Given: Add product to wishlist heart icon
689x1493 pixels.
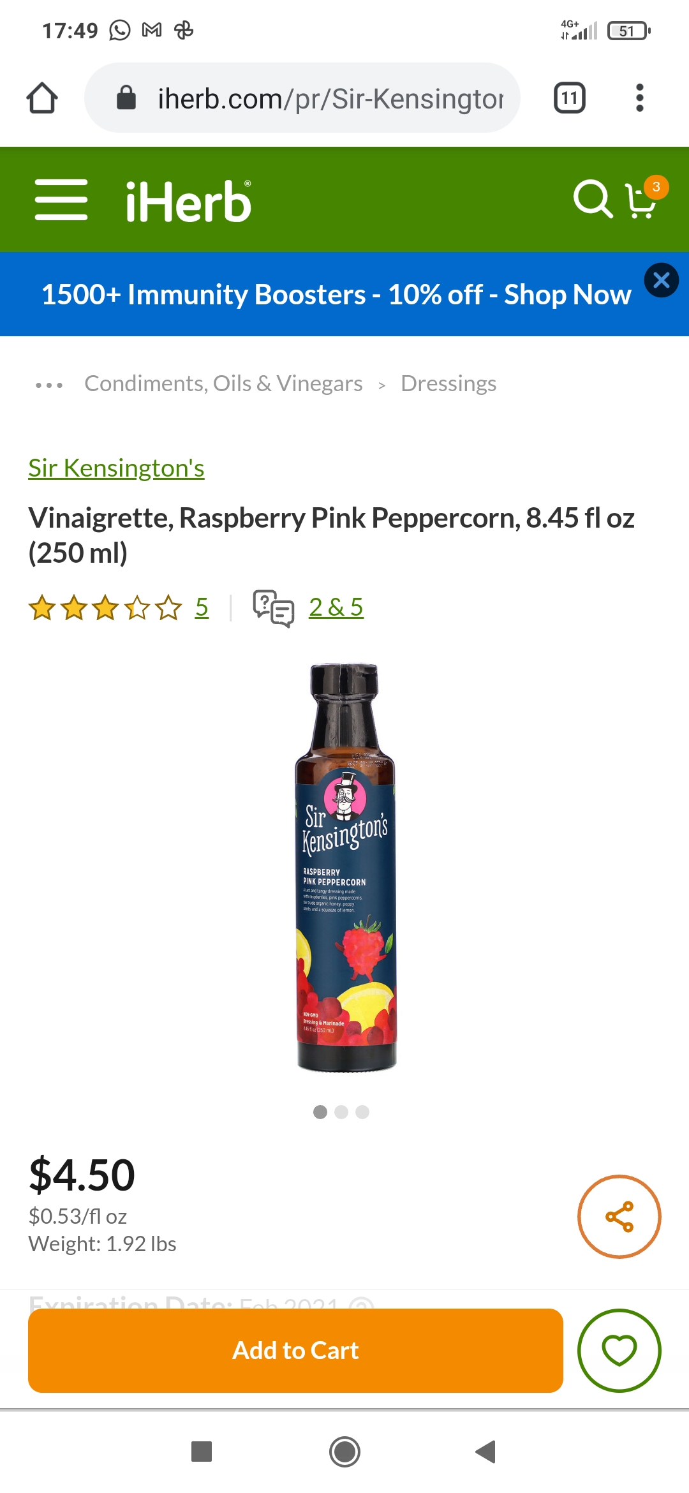Looking at the screenshot, I should (619, 1351).
